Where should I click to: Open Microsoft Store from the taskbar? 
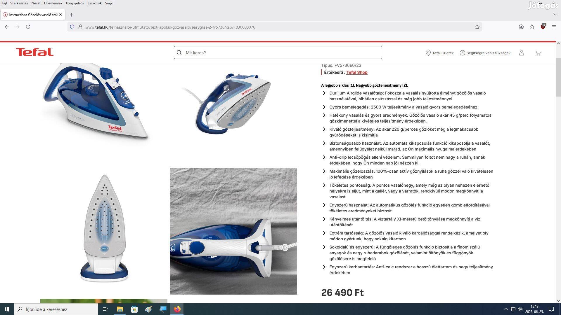coord(134,309)
